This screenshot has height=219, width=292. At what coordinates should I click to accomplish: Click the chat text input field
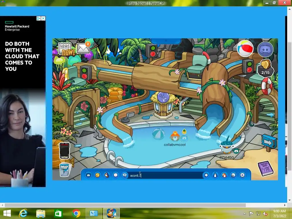point(165,175)
